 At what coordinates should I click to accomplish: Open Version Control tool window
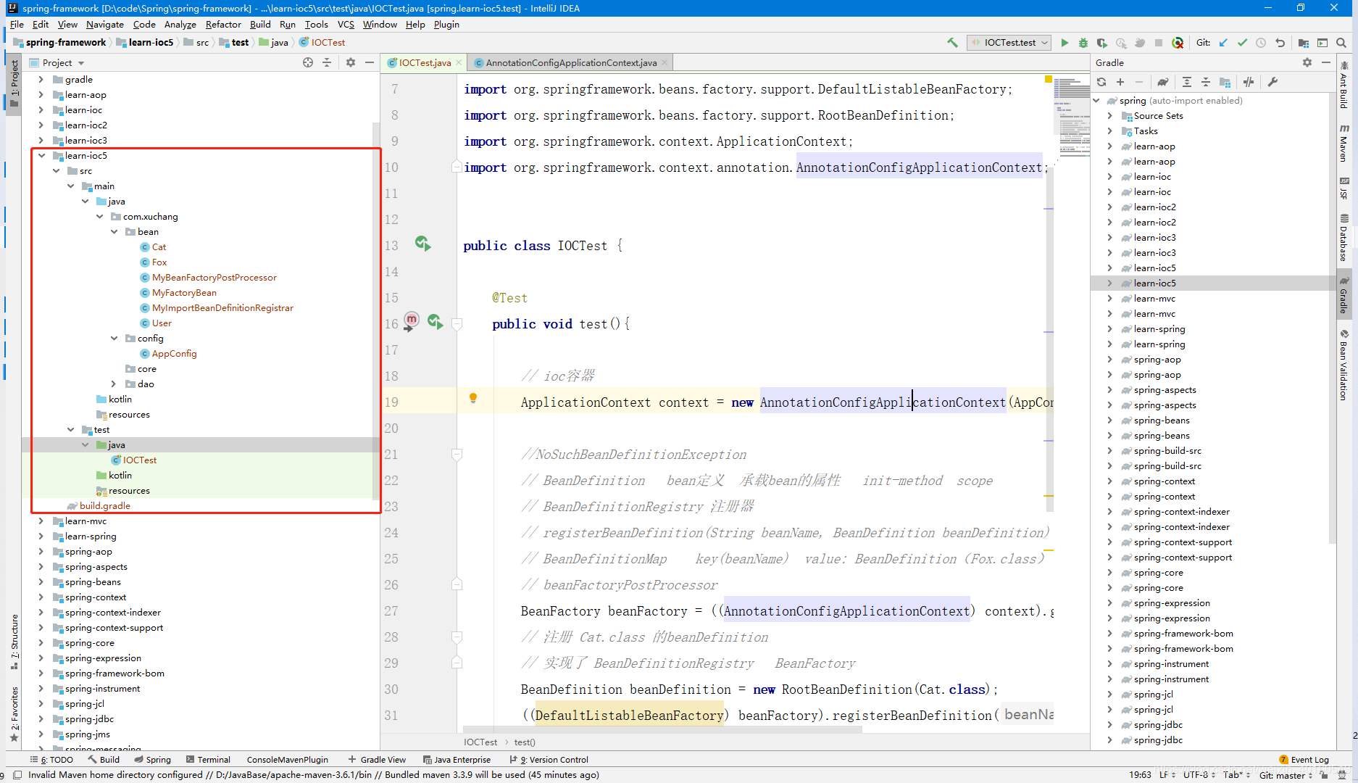pyautogui.click(x=549, y=760)
